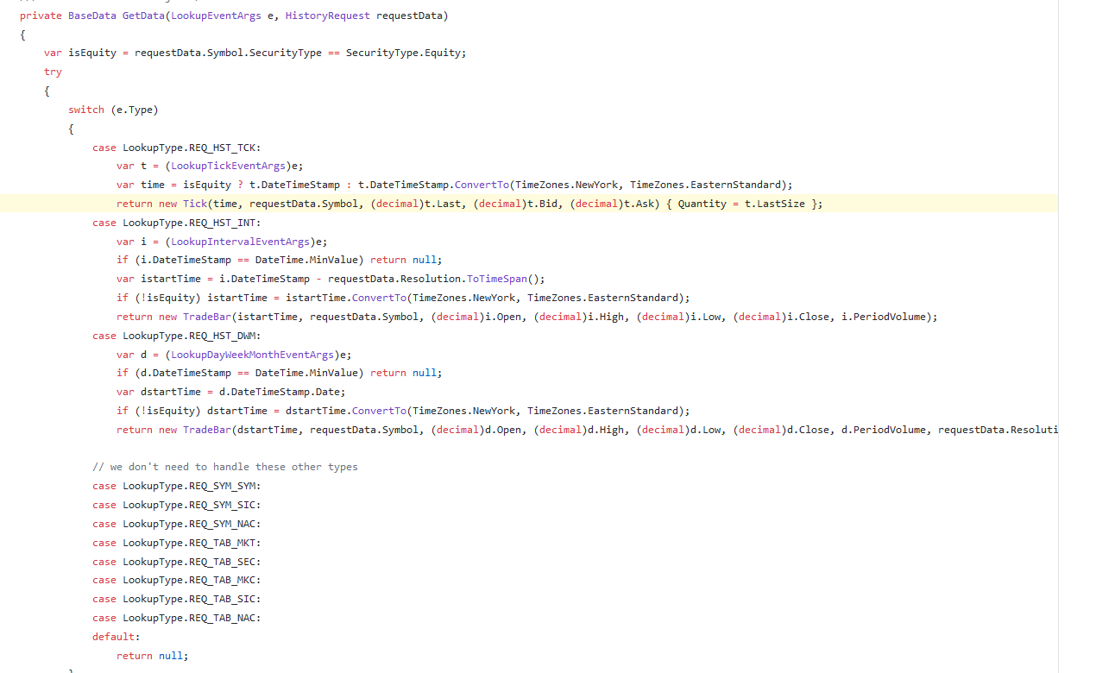Click the LookupTickEventArgs type link
This screenshot has width=1096, height=673.
click(x=227, y=166)
